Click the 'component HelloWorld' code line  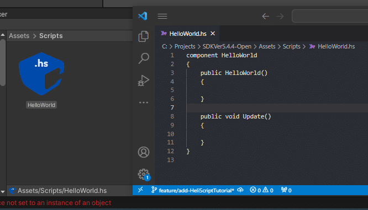[222, 55]
